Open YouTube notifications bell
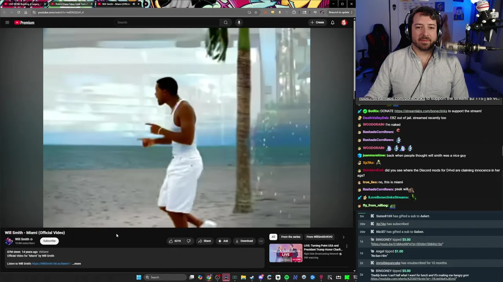Image resolution: width=503 pixels, height=282 pixels. pos(332,22)
